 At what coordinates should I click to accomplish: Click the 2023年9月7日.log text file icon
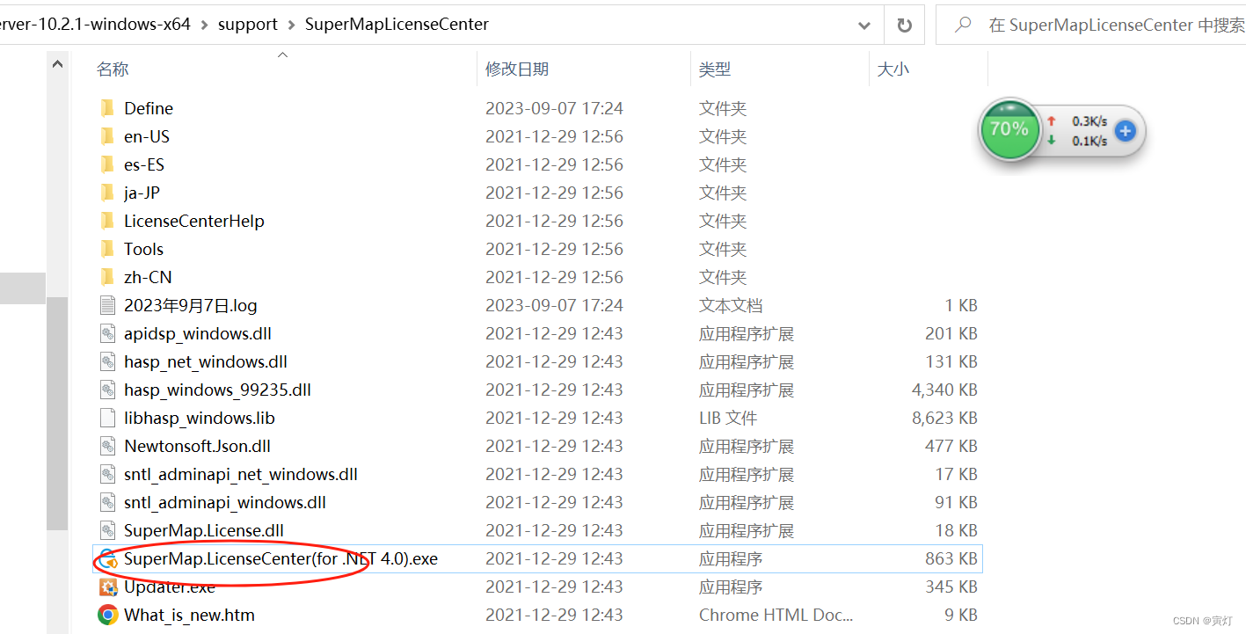[x=108, y=305]
